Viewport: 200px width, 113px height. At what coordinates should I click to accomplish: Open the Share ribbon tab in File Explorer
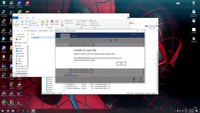click(27, 18)
